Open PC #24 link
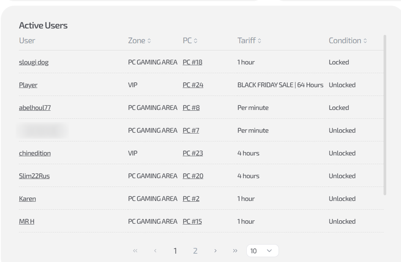 point(193,85)
